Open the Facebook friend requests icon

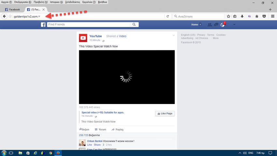pyautogui.click(x=210, y=25)
